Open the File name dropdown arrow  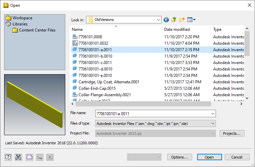click(x=213, y=114)
